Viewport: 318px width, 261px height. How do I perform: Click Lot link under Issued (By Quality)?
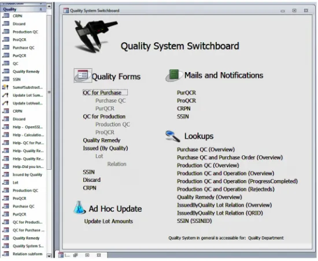(99, 156)
